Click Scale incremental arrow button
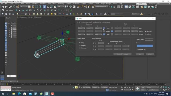The image size is (171, 96). pos(104,34)
